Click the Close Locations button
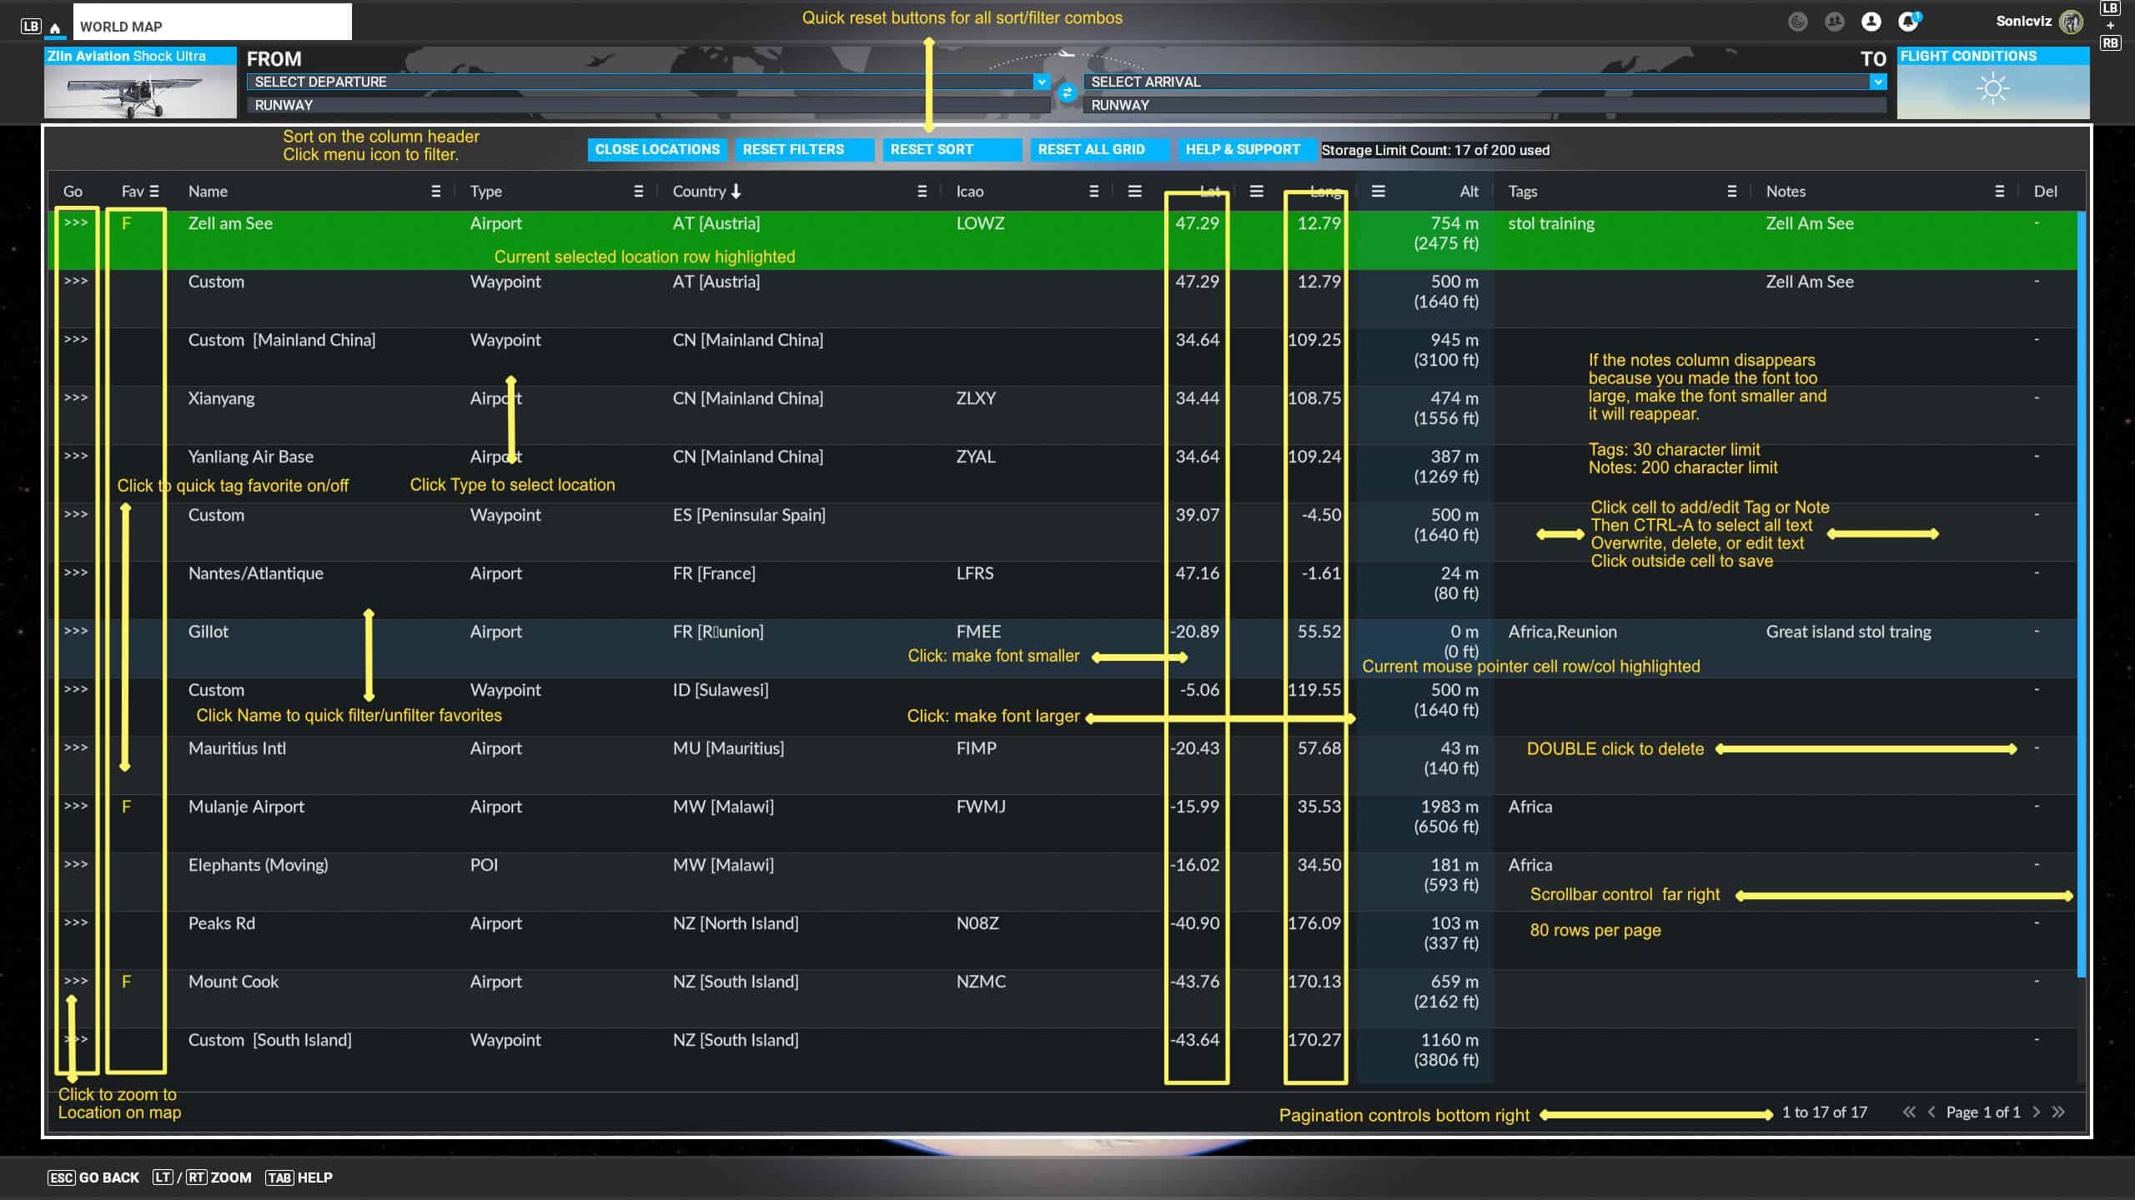 point(657,149)
